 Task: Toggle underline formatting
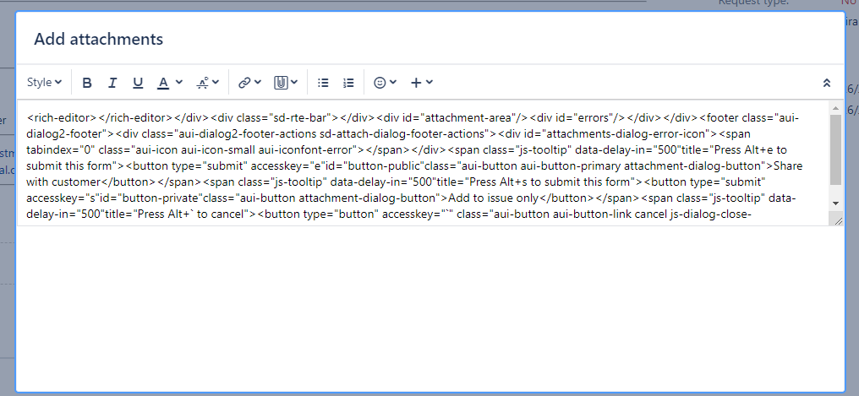[138, 83]
